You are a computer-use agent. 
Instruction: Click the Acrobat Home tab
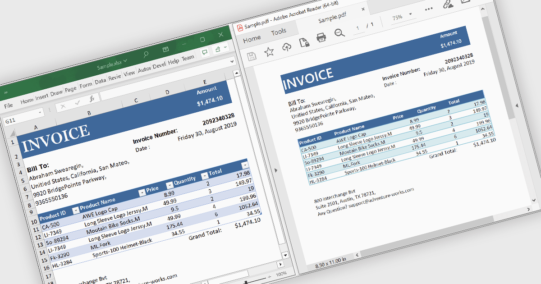(x=252, y=39)
